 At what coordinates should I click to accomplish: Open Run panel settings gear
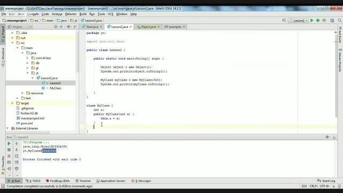(327, 137)
